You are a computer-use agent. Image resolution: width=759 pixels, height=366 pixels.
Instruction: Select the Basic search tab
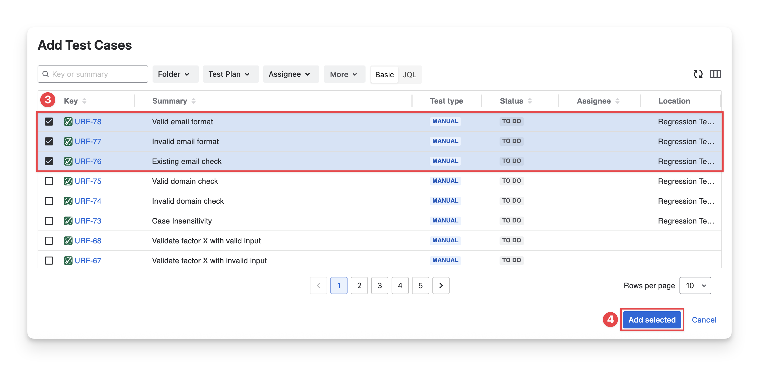[384, 75]
